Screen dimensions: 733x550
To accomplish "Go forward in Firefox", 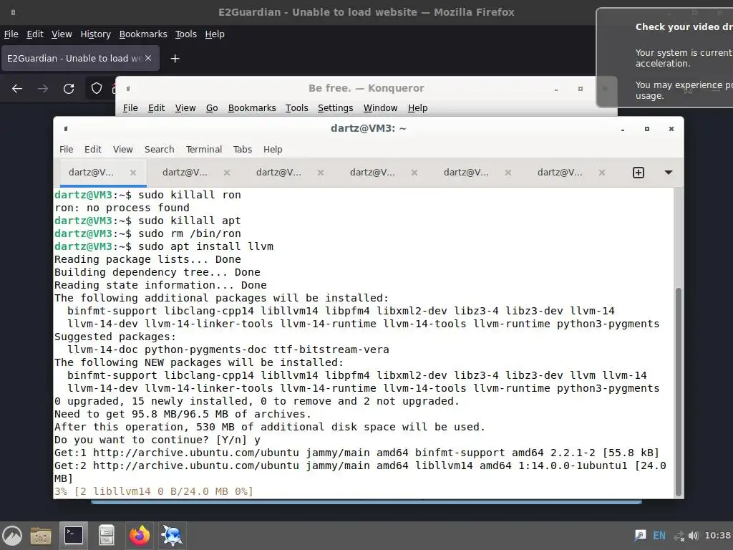I will [43, 88].
